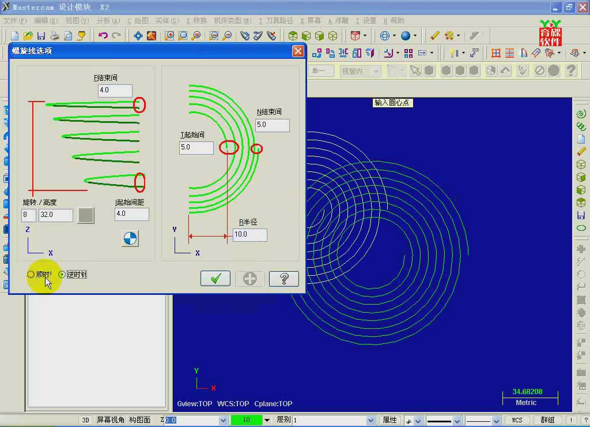Click the height input field showing 32.0
590x427 pixels.
(x=56, y=215)
